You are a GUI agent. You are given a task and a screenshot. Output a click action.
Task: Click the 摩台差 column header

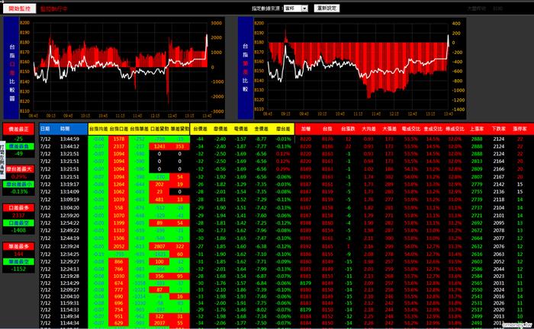pyautogui.click(x=283, y=129)
